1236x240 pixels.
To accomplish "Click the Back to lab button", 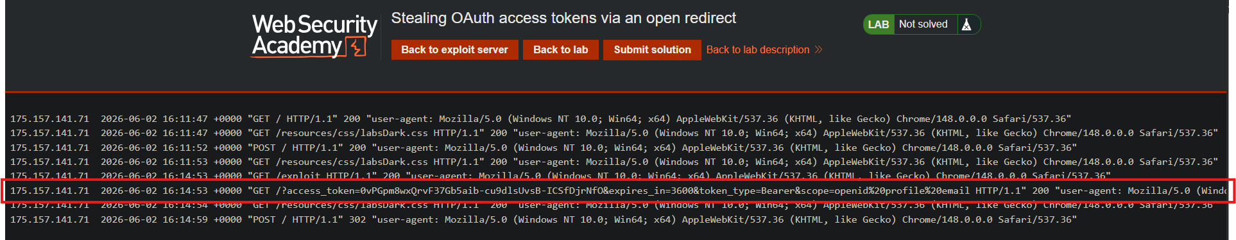I will point(560,49).
